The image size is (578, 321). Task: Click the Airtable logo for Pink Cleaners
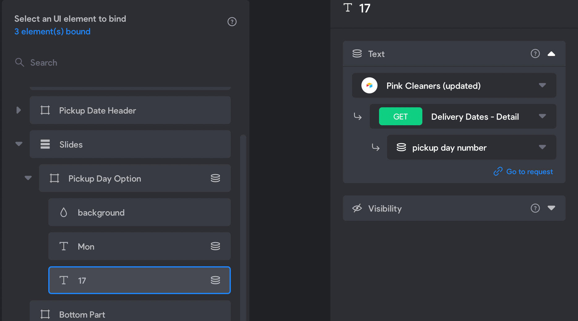pyautogui.click(x=369, y=85)
